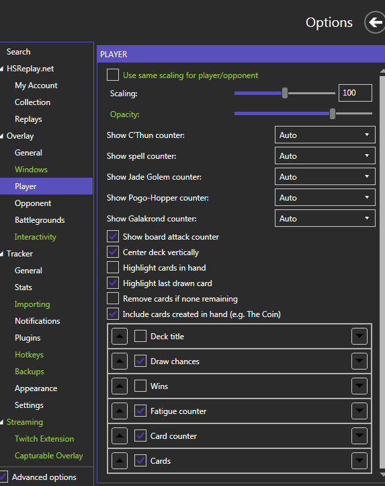Move Draw chances row down

pos(359,361)
